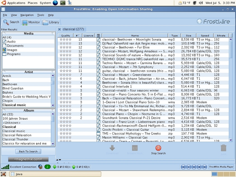
Task: Open the View menu
Action: [x=14, y=15]
